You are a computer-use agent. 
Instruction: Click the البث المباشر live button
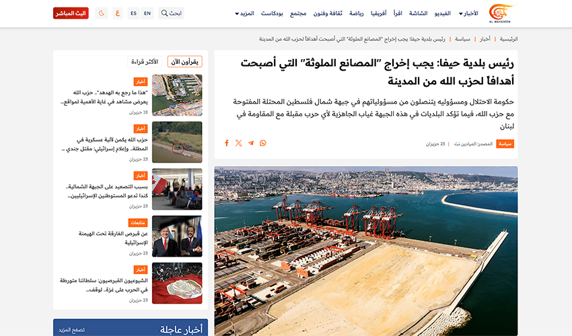71,13
